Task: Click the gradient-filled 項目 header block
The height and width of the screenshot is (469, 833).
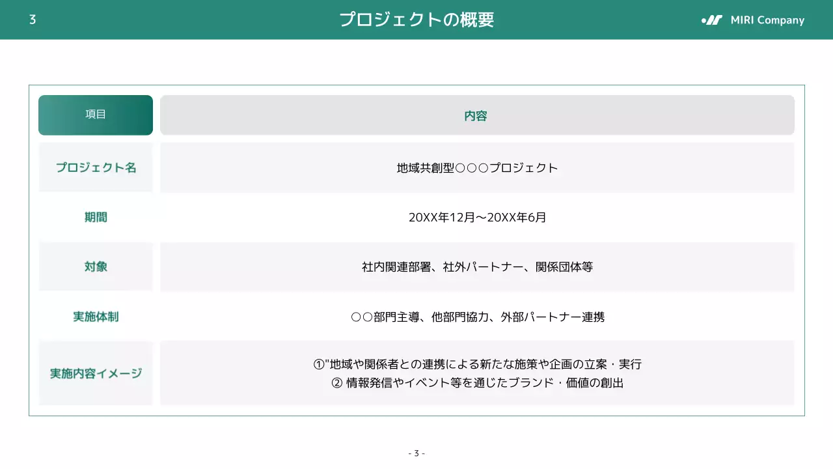Action: [95, 115]
